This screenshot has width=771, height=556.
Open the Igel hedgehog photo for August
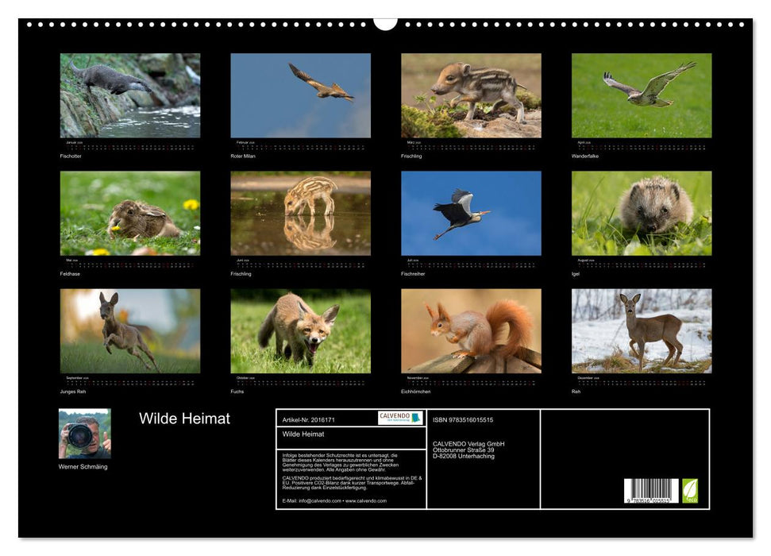[x=639, y=210]
